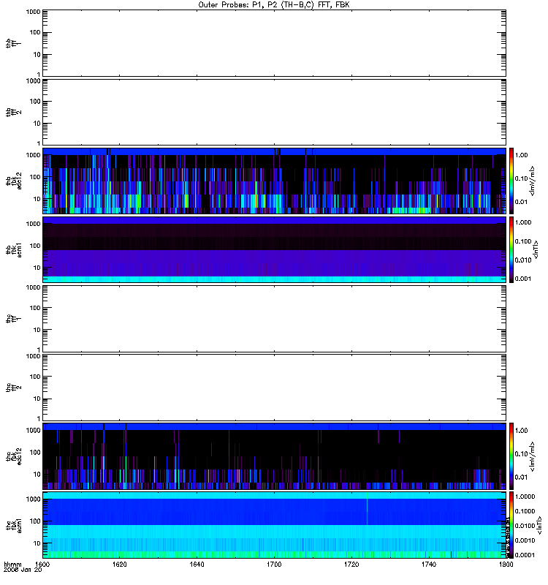Select the thb scm1 nT color bar
The image size is (548, 585).
pyautogui.click(x=511, y=250)
